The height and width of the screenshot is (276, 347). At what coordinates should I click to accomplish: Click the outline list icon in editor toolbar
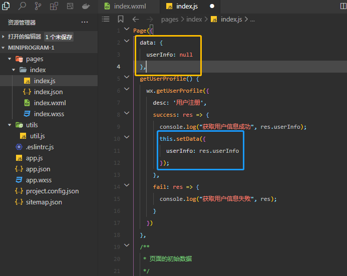click(x=106, y=19)
